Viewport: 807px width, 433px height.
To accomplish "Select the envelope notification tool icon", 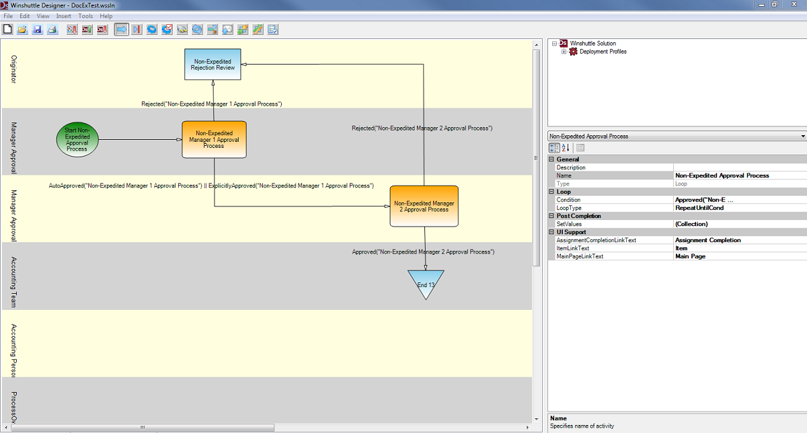I will [x=227, y=30].
